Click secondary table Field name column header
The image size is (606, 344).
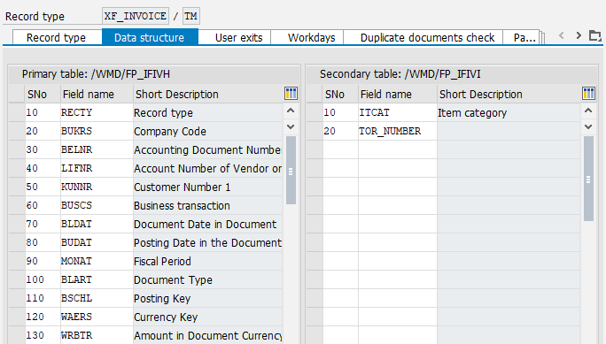pos(397,94)
